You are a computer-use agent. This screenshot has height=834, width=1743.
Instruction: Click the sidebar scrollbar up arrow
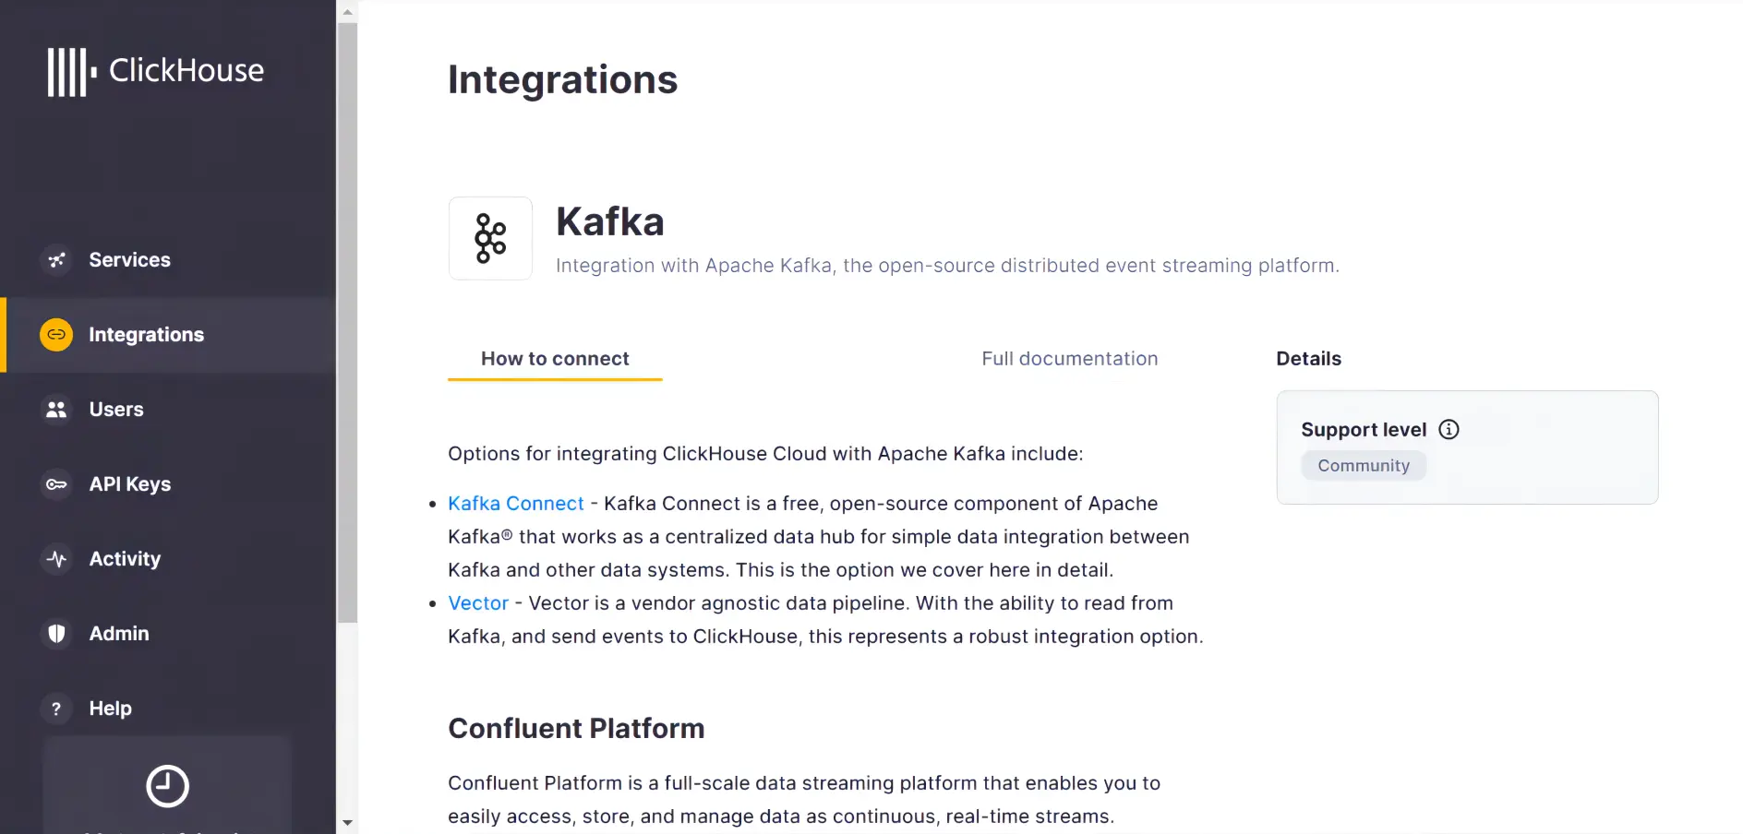click(x=347, y=12)
